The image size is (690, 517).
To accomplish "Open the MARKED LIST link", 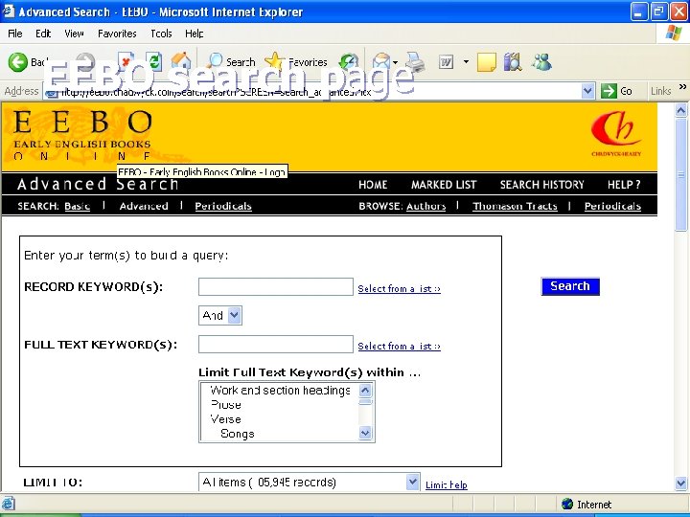I will point(444,185).
